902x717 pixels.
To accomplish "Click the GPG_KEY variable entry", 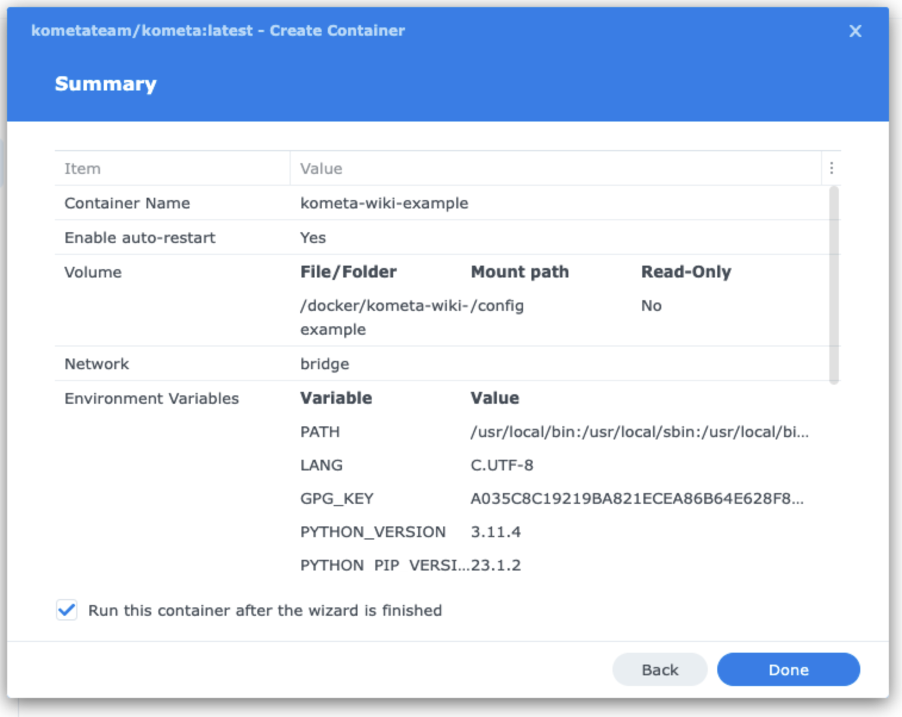I will pyautogui.click(x=337, y=498).
